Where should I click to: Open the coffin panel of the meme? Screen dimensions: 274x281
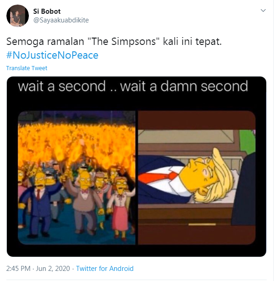[x=197, y=177]
